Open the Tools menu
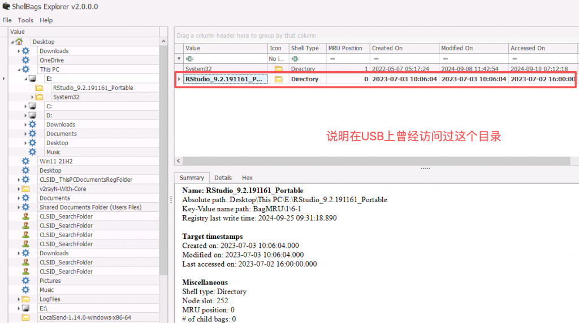579x323 pixels. (x=25, y=20)
